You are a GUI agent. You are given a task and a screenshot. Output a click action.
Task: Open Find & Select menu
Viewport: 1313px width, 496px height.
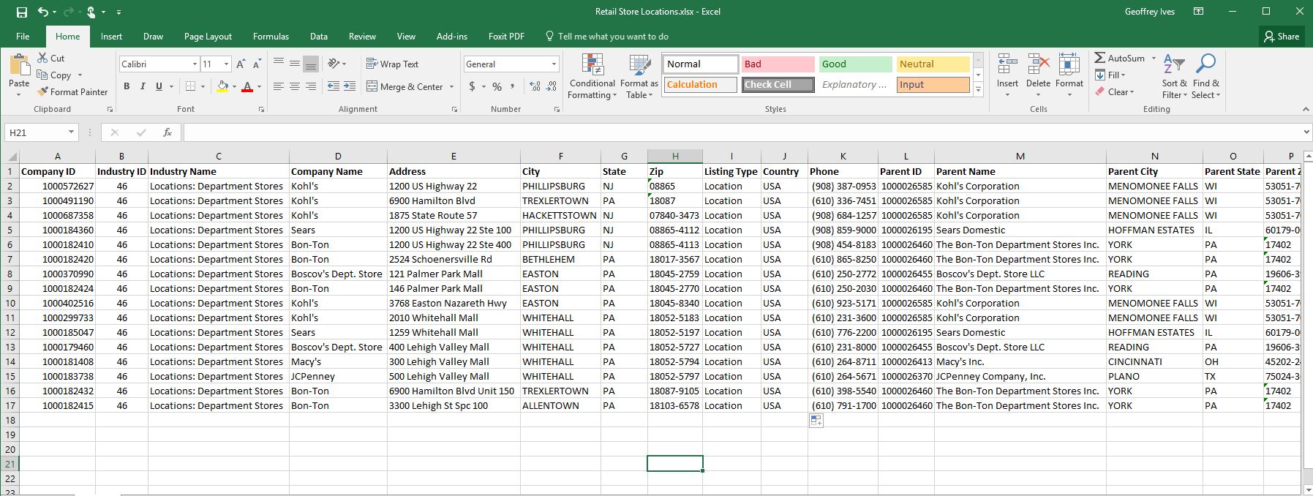pyautogui.click(x=1205, y=76)
